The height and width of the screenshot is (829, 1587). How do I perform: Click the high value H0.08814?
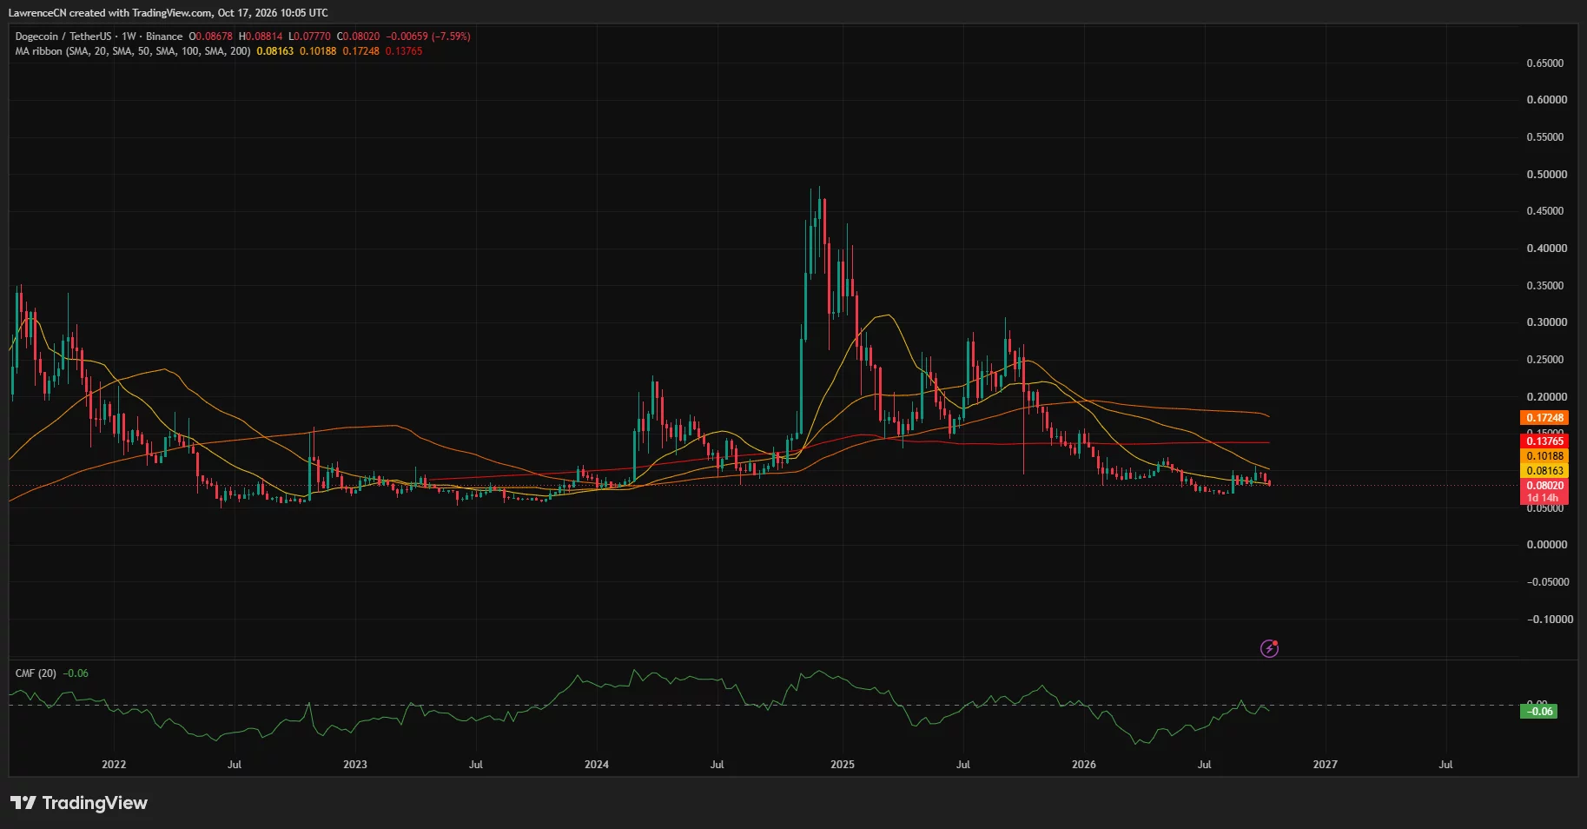tap(261, 36)
